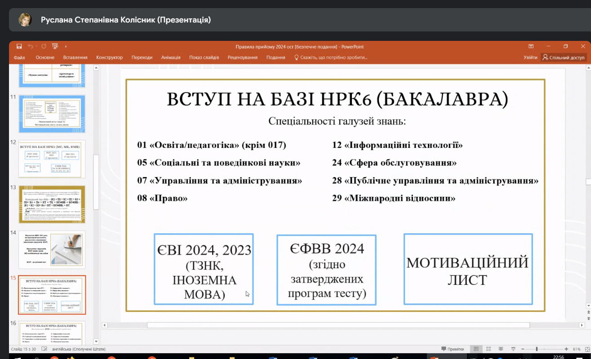The height and width of the screenshot is (359, 591).
Task: Click the 'англійська (Сполучені Штати)' language indicator
Action: [79, 349]
